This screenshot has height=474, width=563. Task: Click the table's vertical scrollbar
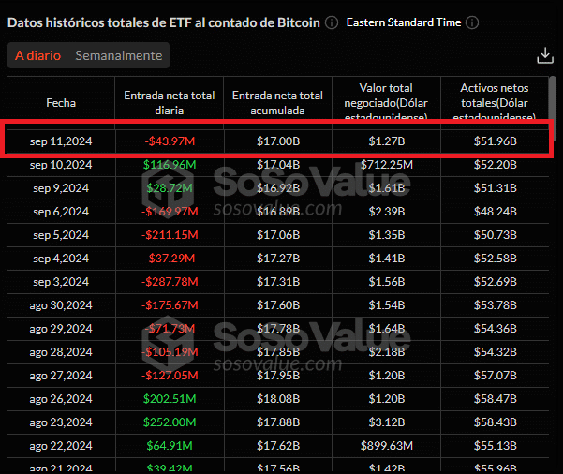point(553,108)
